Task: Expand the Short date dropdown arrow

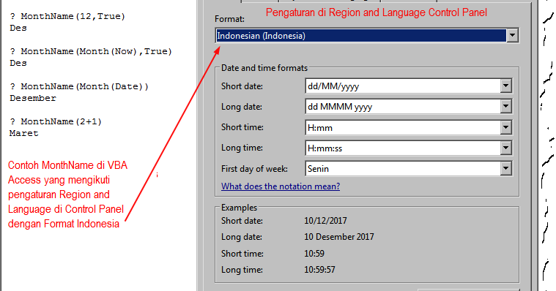Action: click(x=506, y=86)
